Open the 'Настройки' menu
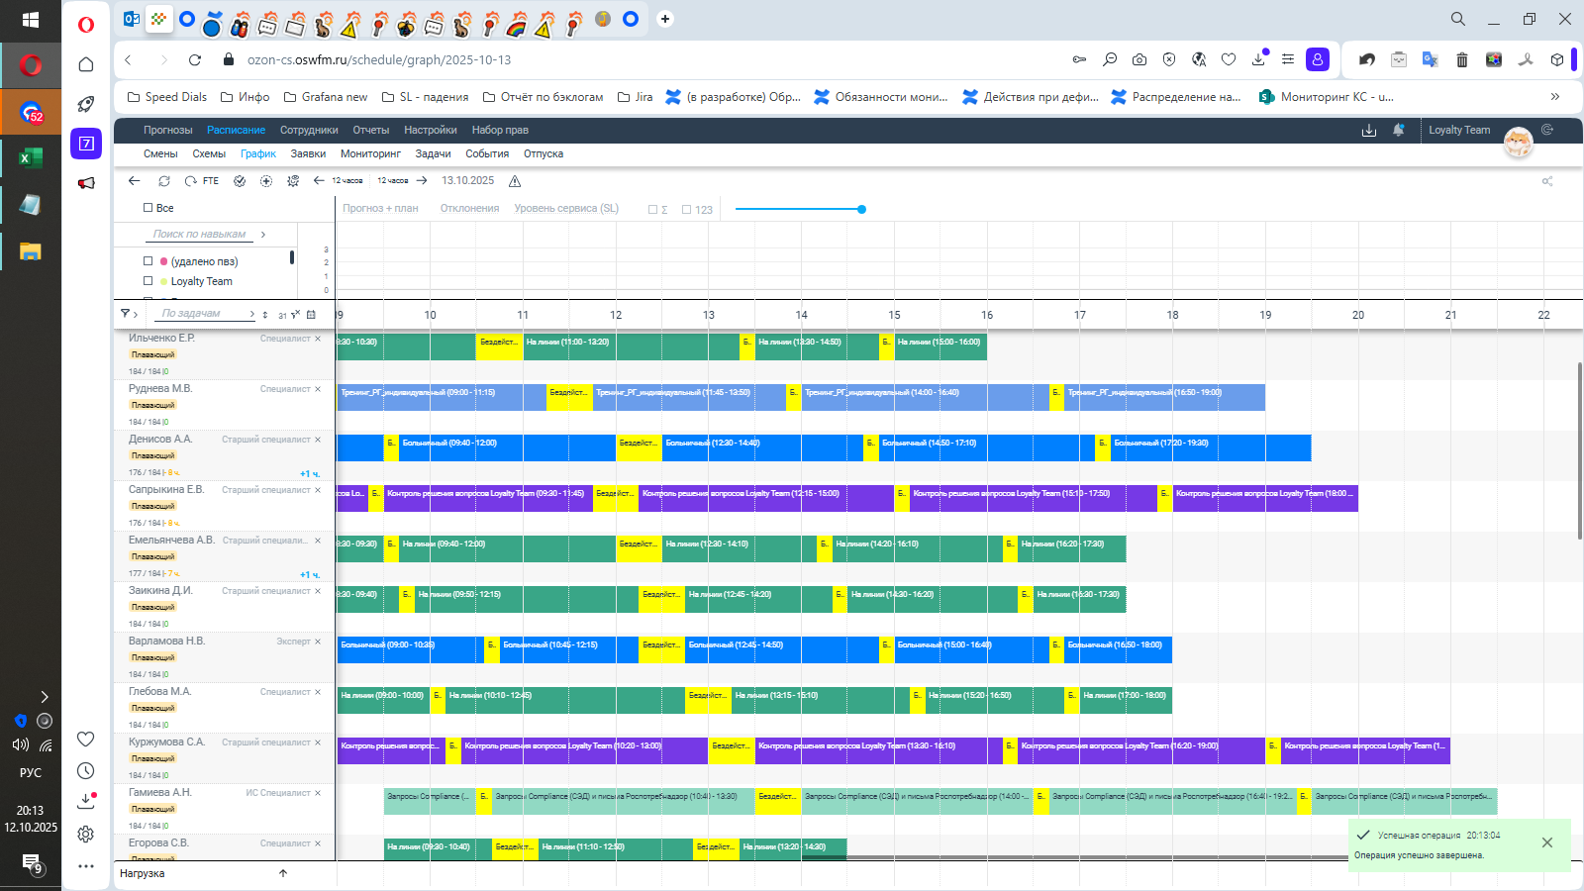Viewport: 1584px width, 891px height. [431, 130]
